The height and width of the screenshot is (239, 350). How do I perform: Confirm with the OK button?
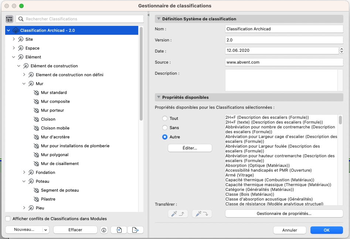[327, 230]
